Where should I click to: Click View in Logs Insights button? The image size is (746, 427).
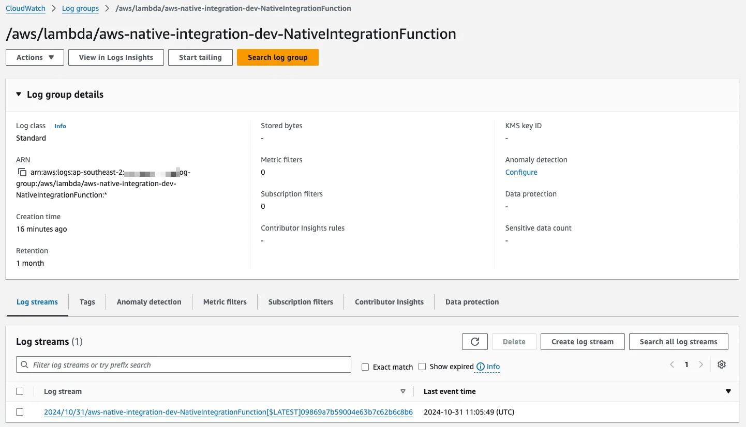pos(116,57)
